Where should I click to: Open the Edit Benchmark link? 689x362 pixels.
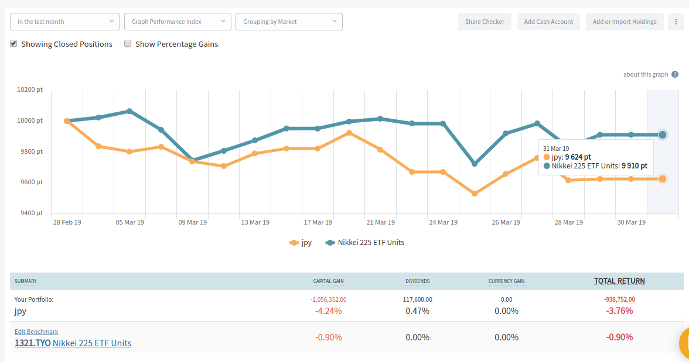tap(36, 332)
